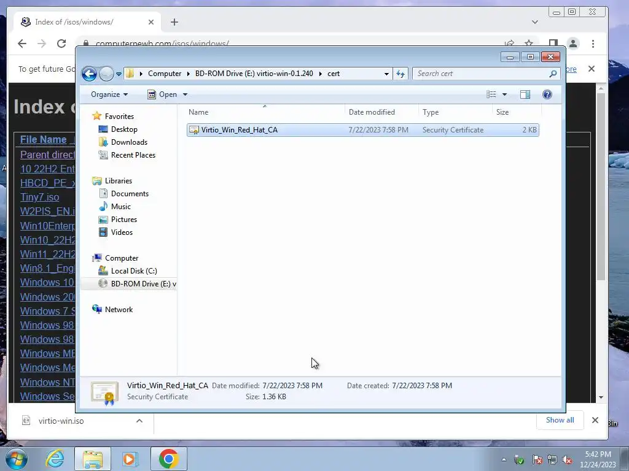This screenshot has width=629, height=471.
Task: Open the Videos library
Action: (122, 232)
